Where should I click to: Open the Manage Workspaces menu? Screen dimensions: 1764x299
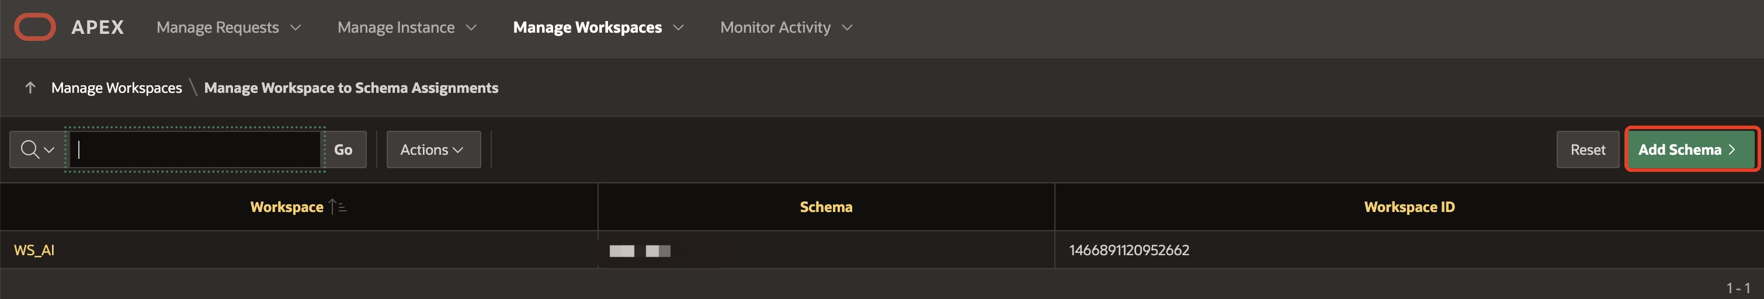coord(588,27)
